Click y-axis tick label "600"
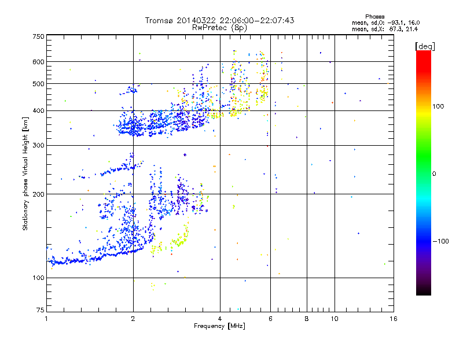463x347 pixels. [x=38, y=62]
